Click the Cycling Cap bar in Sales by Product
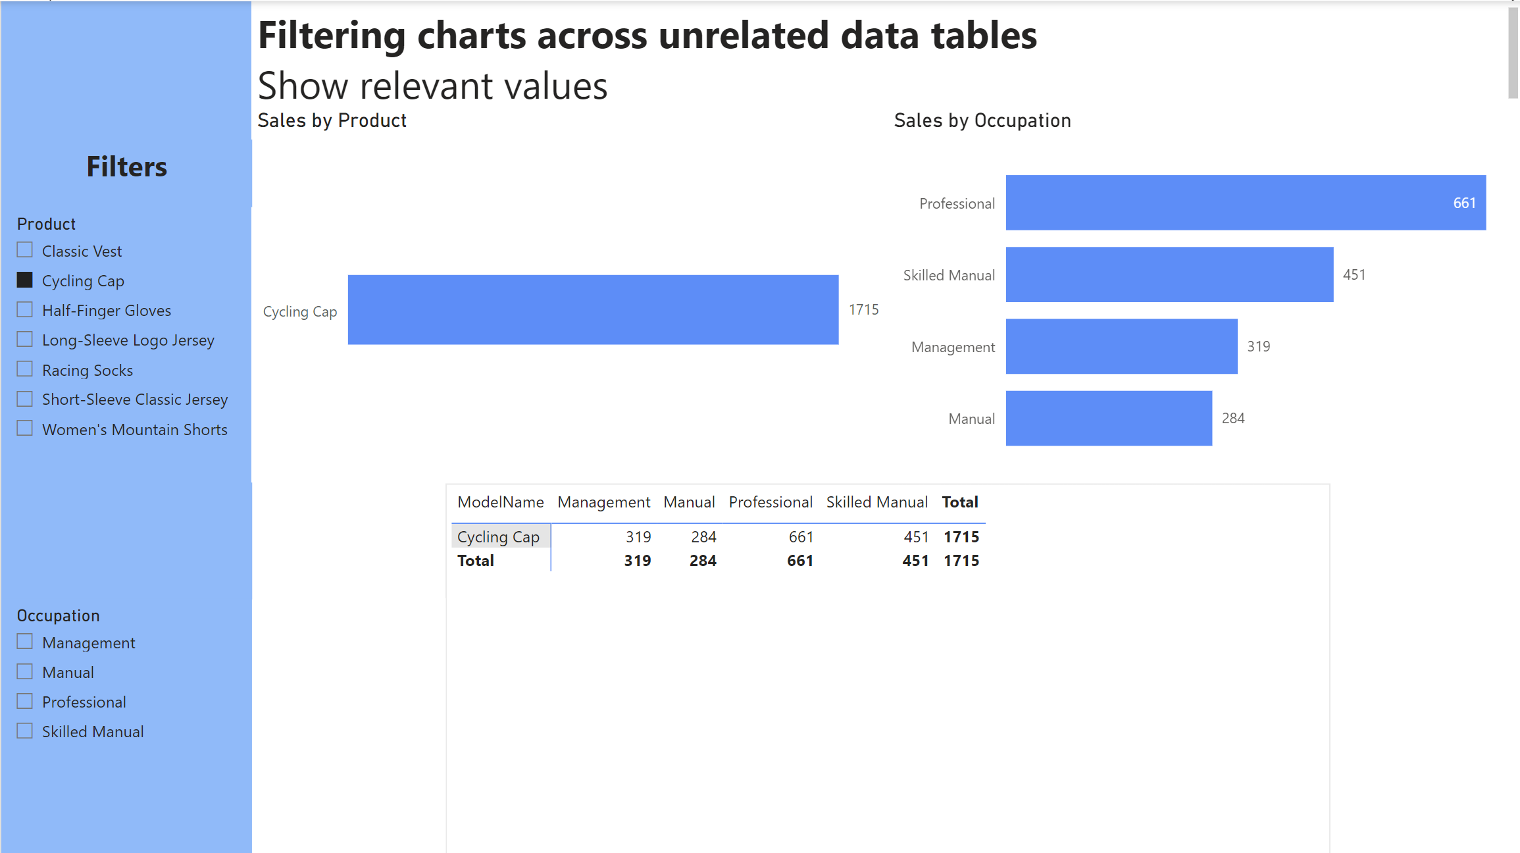This screenshot has width=1520, height=853. [593, 309]
